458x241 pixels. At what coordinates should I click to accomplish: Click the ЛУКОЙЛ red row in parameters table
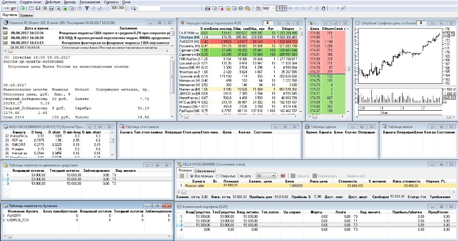(x=238, y=42)
